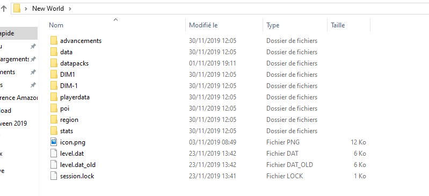
Task: Click the session.lock file icon
Action: 54,176
